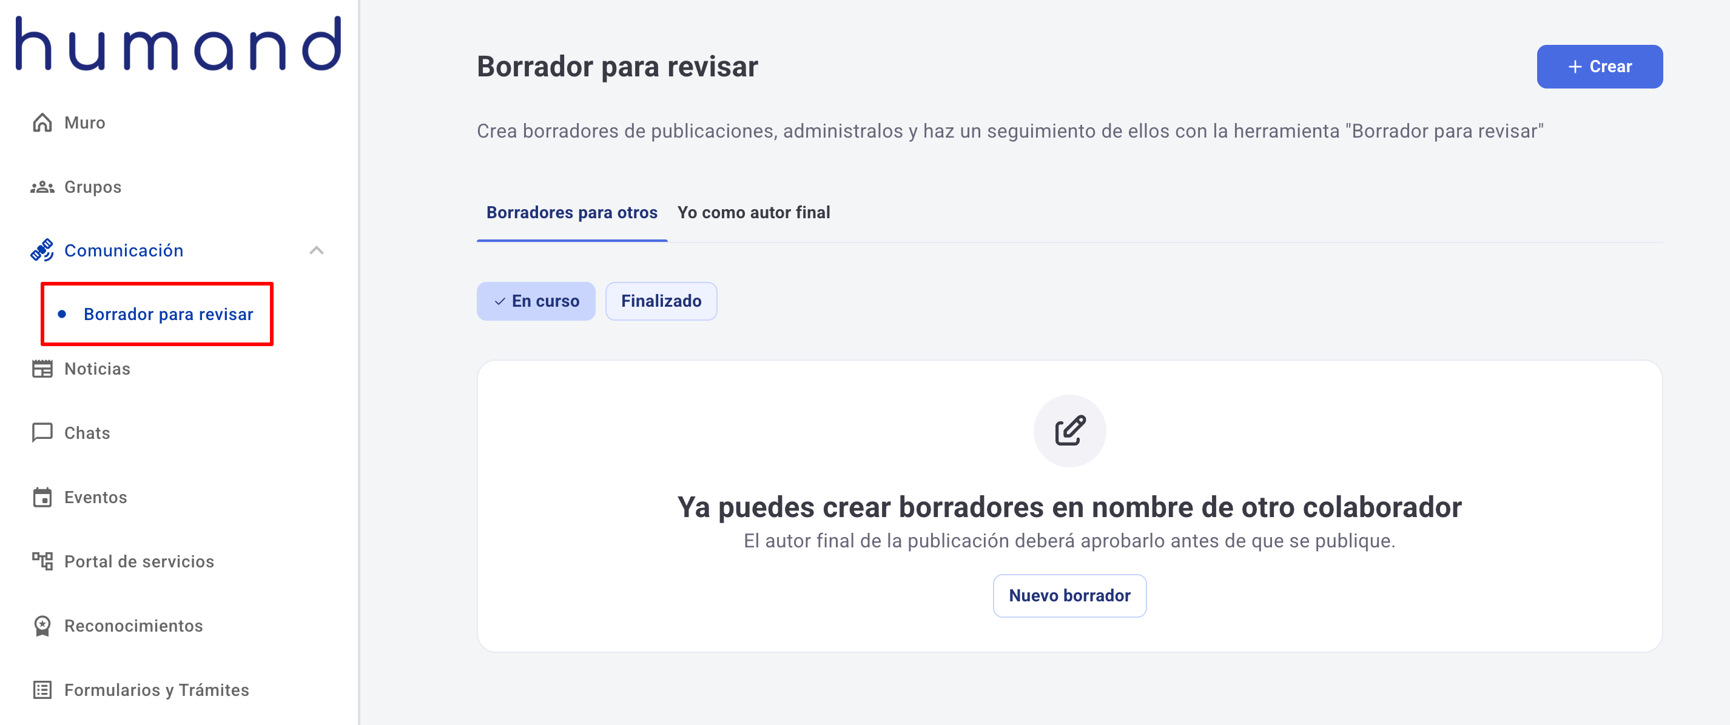Click the Chats speech bubble icon

coord(42,432)
